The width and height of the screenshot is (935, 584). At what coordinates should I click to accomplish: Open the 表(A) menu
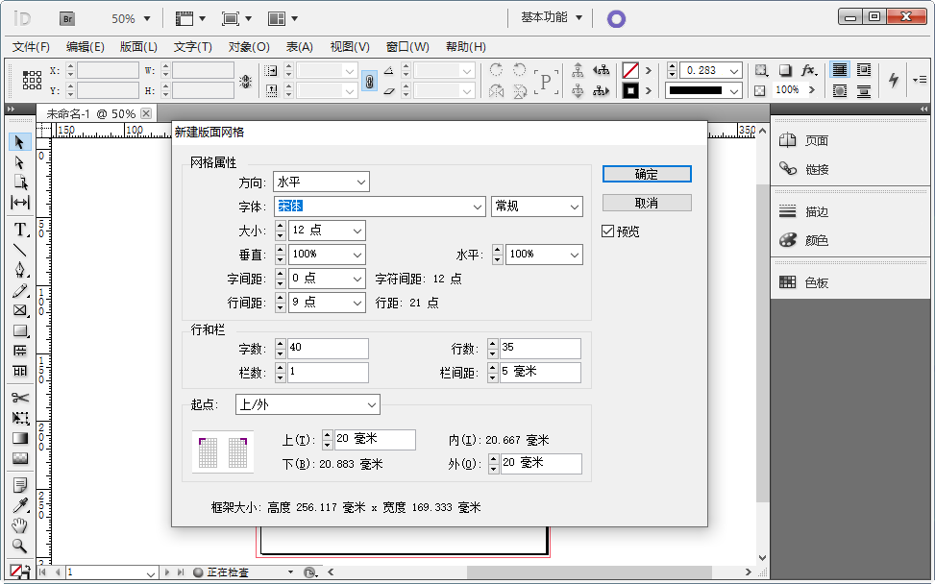click(300, 46)
